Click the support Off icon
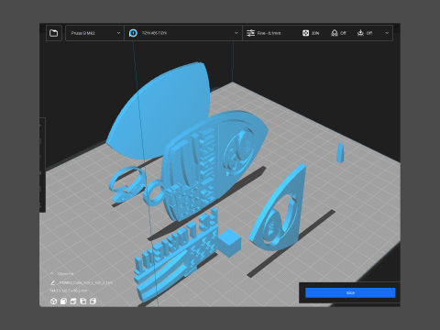 pyautogui.click(x=335, y=33)
